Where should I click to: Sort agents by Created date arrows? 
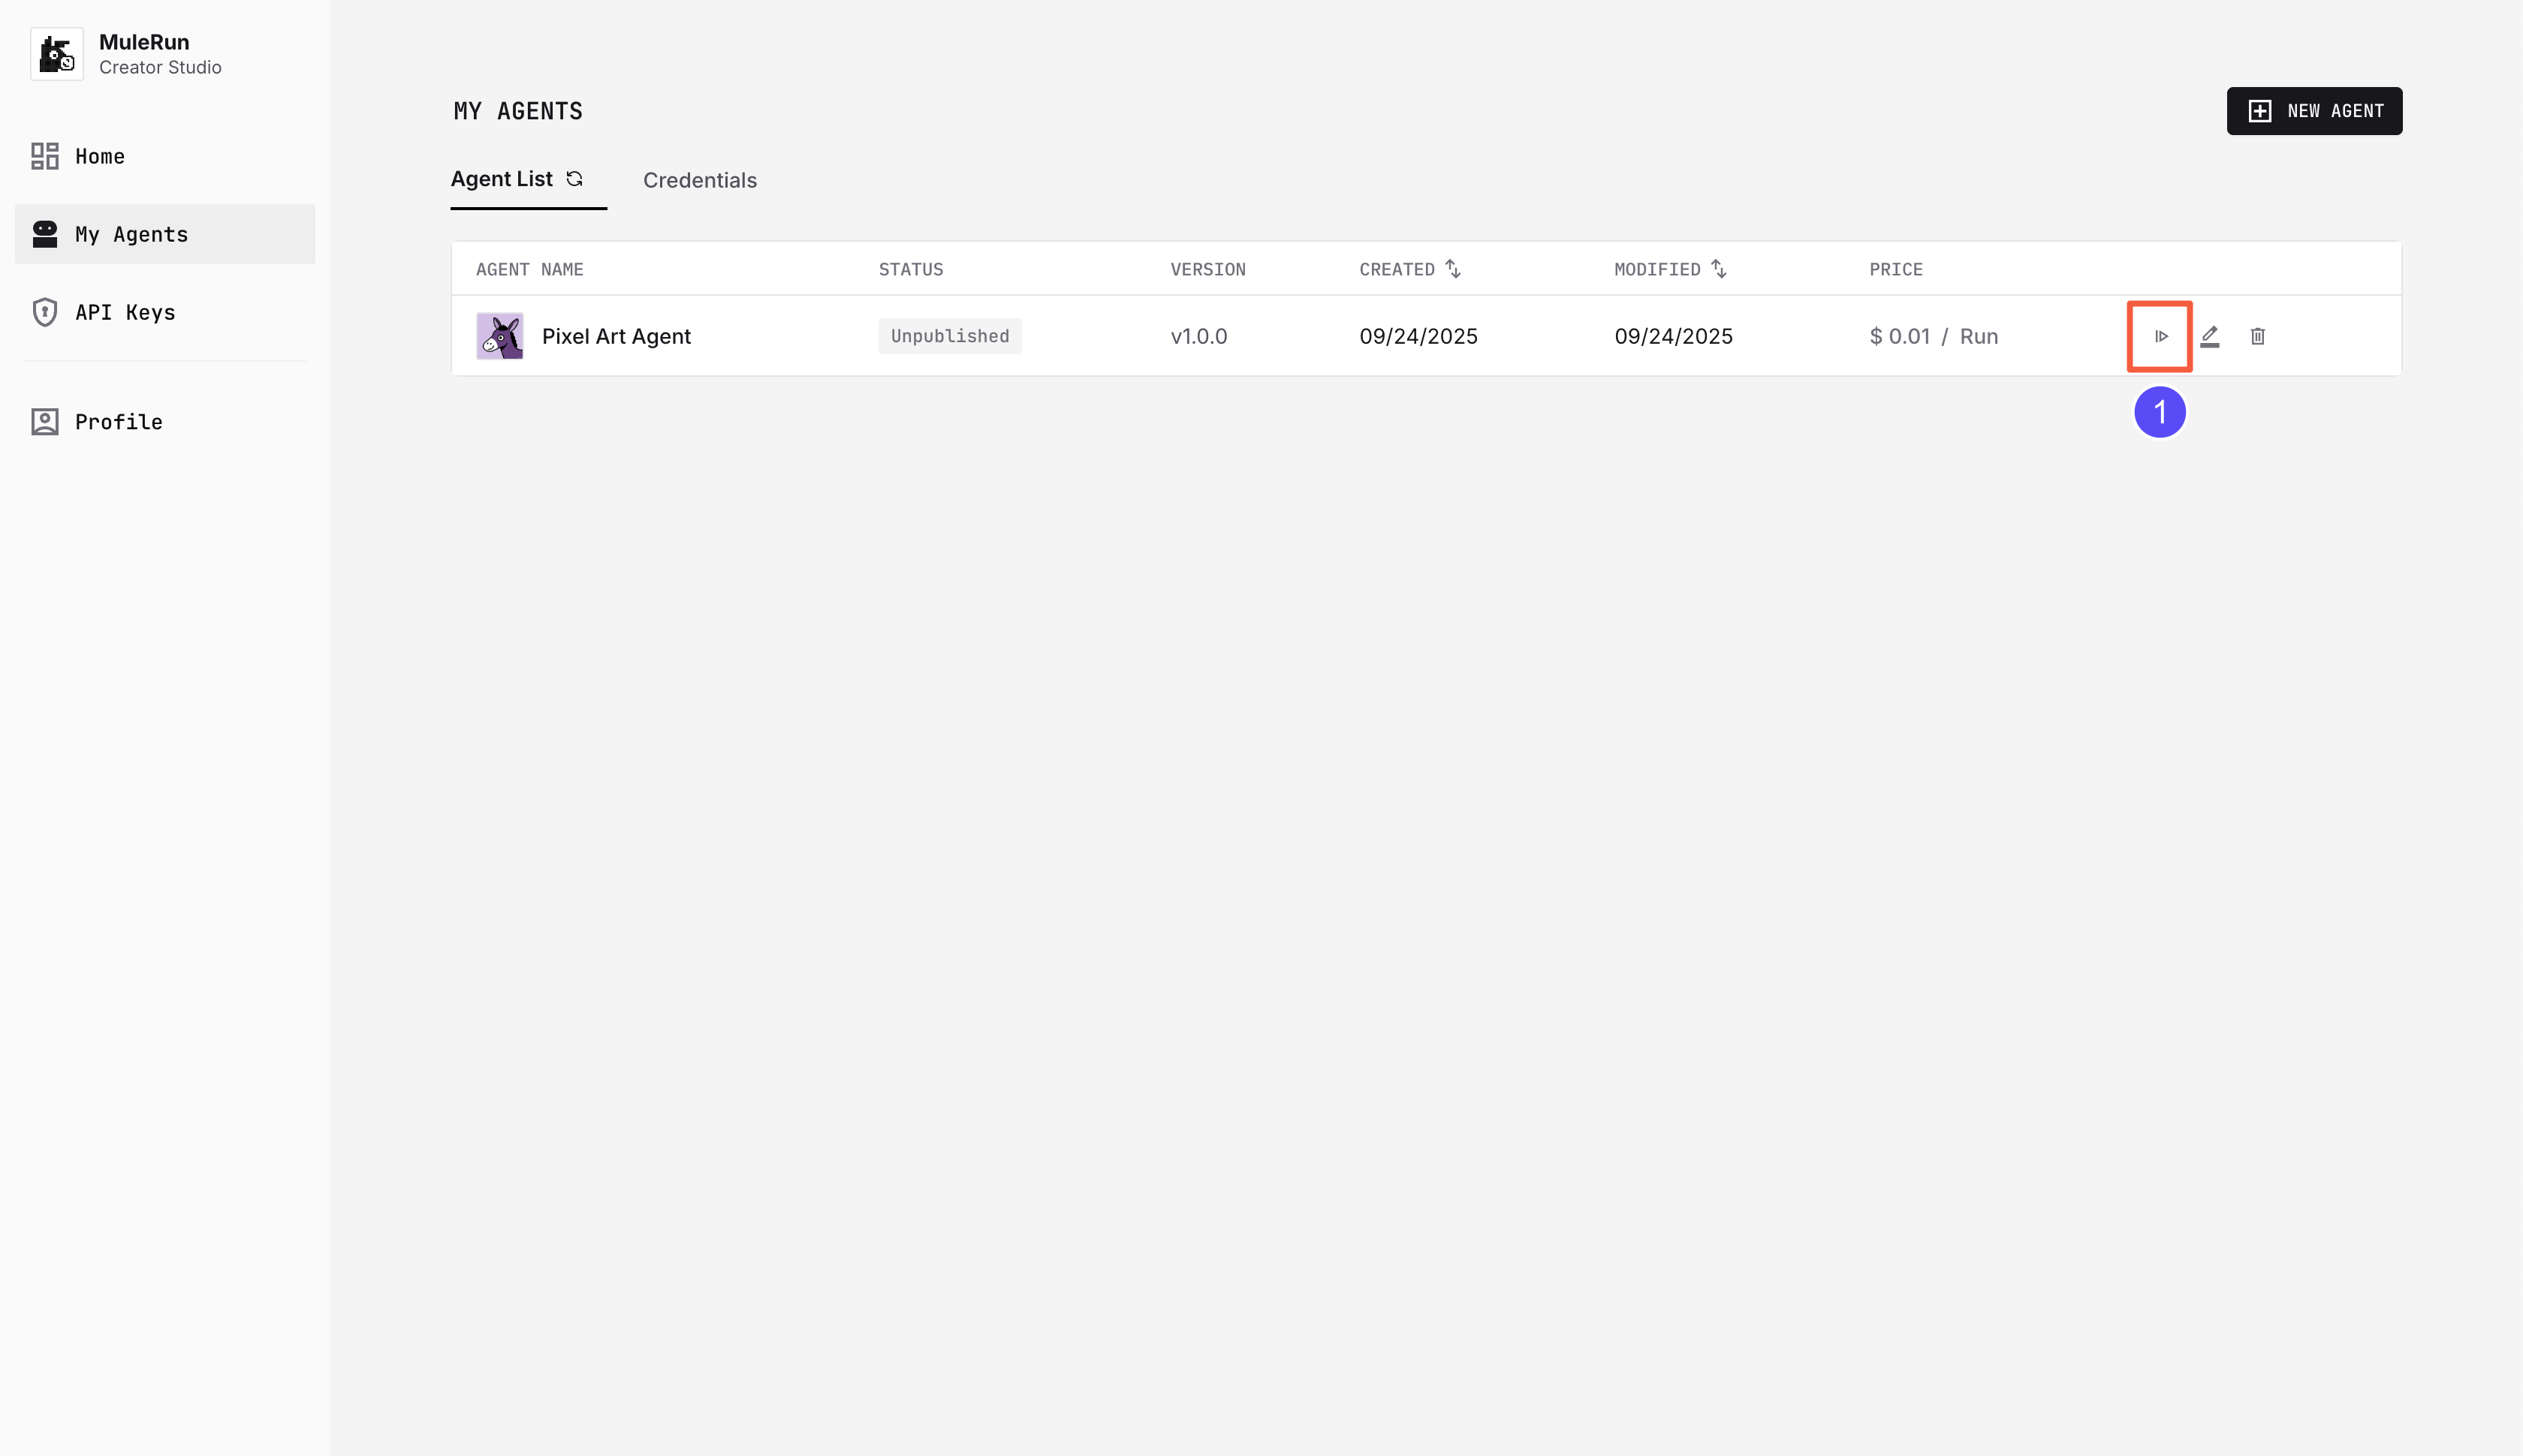tap(1454, 269)
